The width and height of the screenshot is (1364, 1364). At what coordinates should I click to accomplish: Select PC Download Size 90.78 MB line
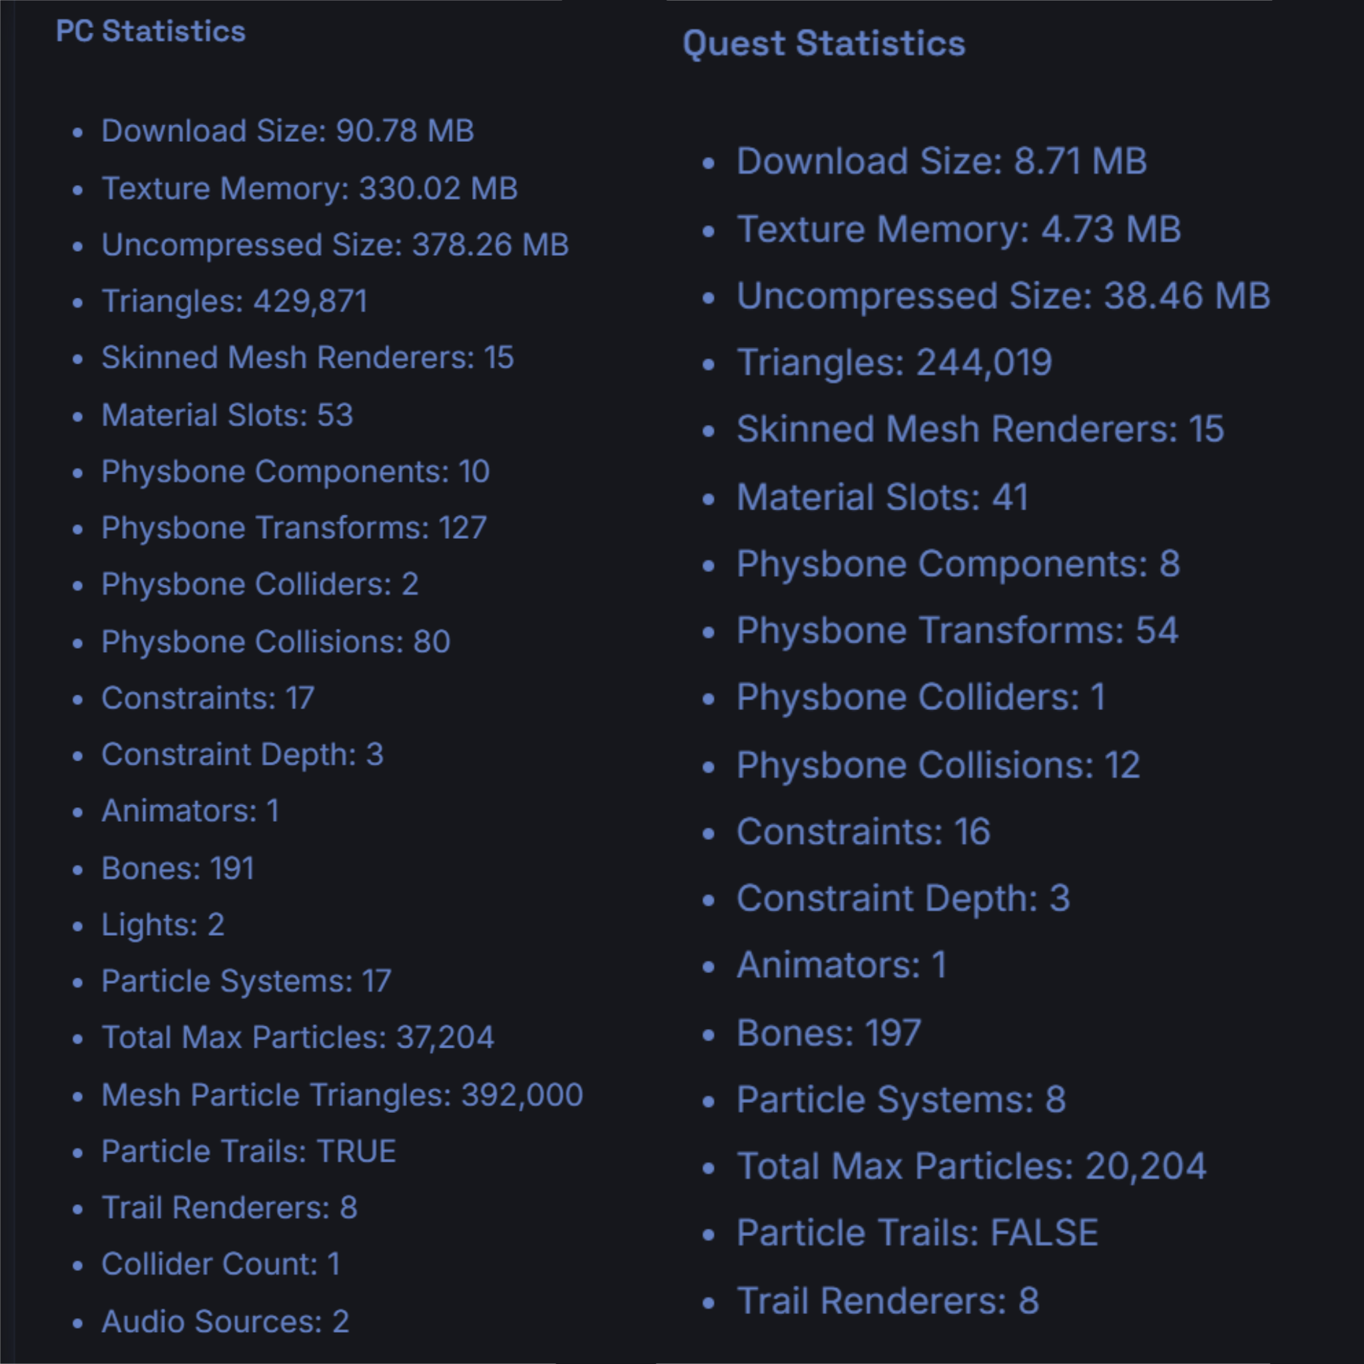288,131
